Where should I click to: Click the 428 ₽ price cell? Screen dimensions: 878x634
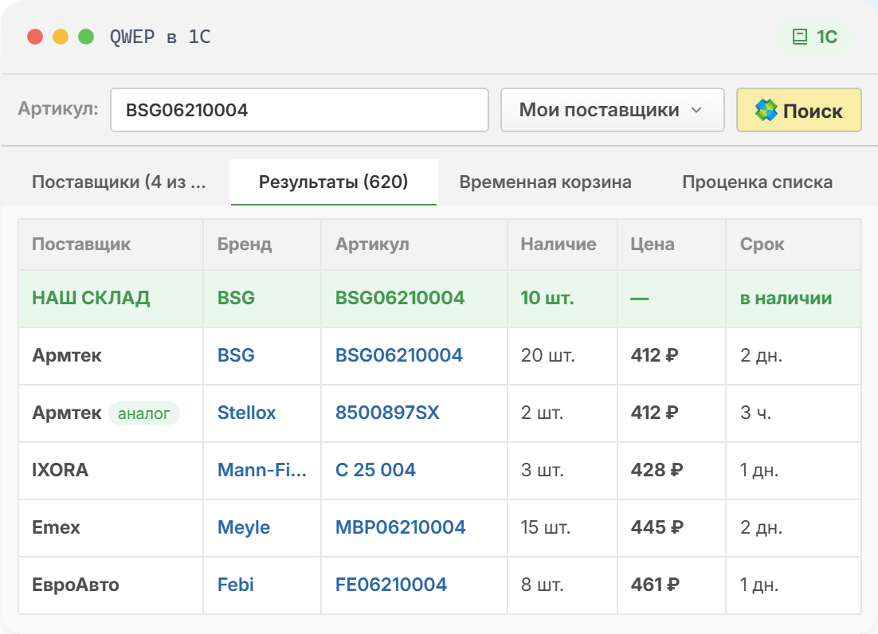point(672,471)
